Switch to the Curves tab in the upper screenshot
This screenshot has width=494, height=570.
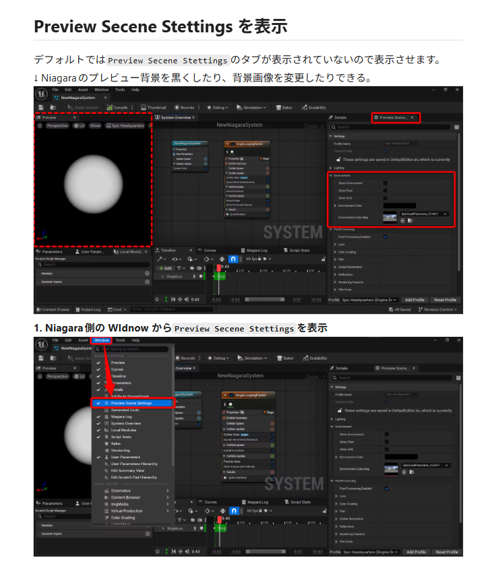[207, 251]
